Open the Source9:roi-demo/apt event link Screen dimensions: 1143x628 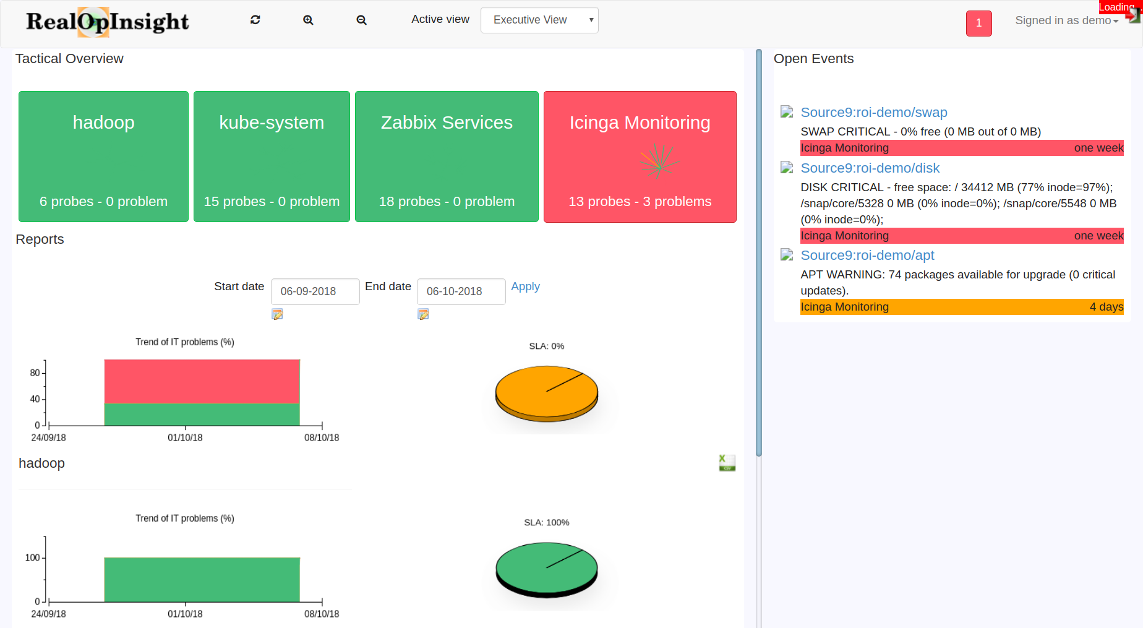pyautogui.click(x=867, y=255)
